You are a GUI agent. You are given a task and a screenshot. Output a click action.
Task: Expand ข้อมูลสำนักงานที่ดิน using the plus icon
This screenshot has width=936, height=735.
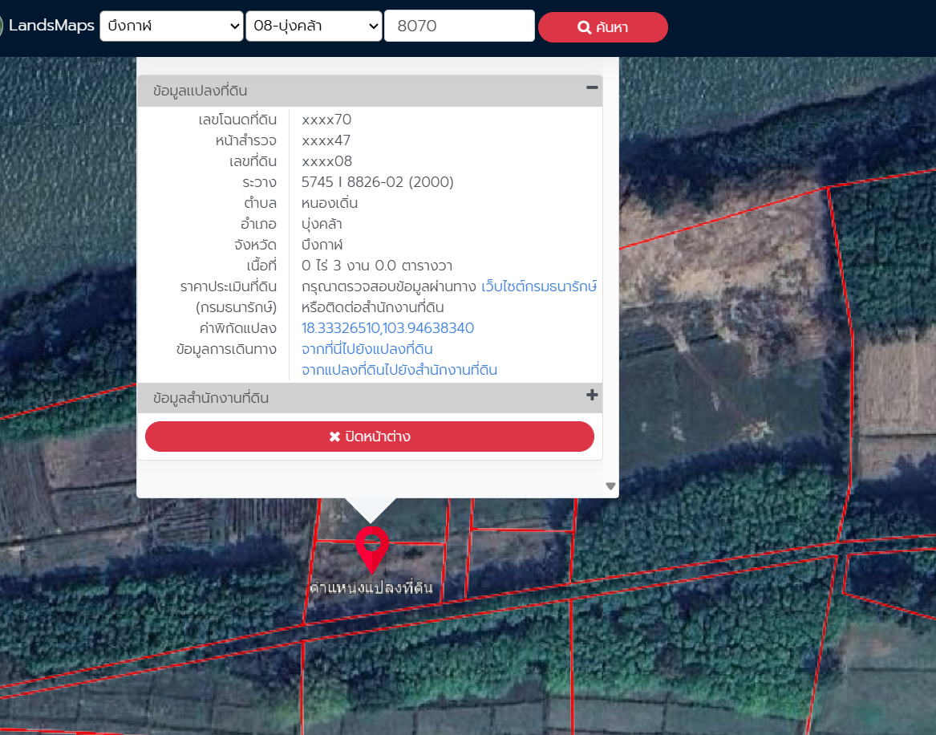tap(592, 395)
